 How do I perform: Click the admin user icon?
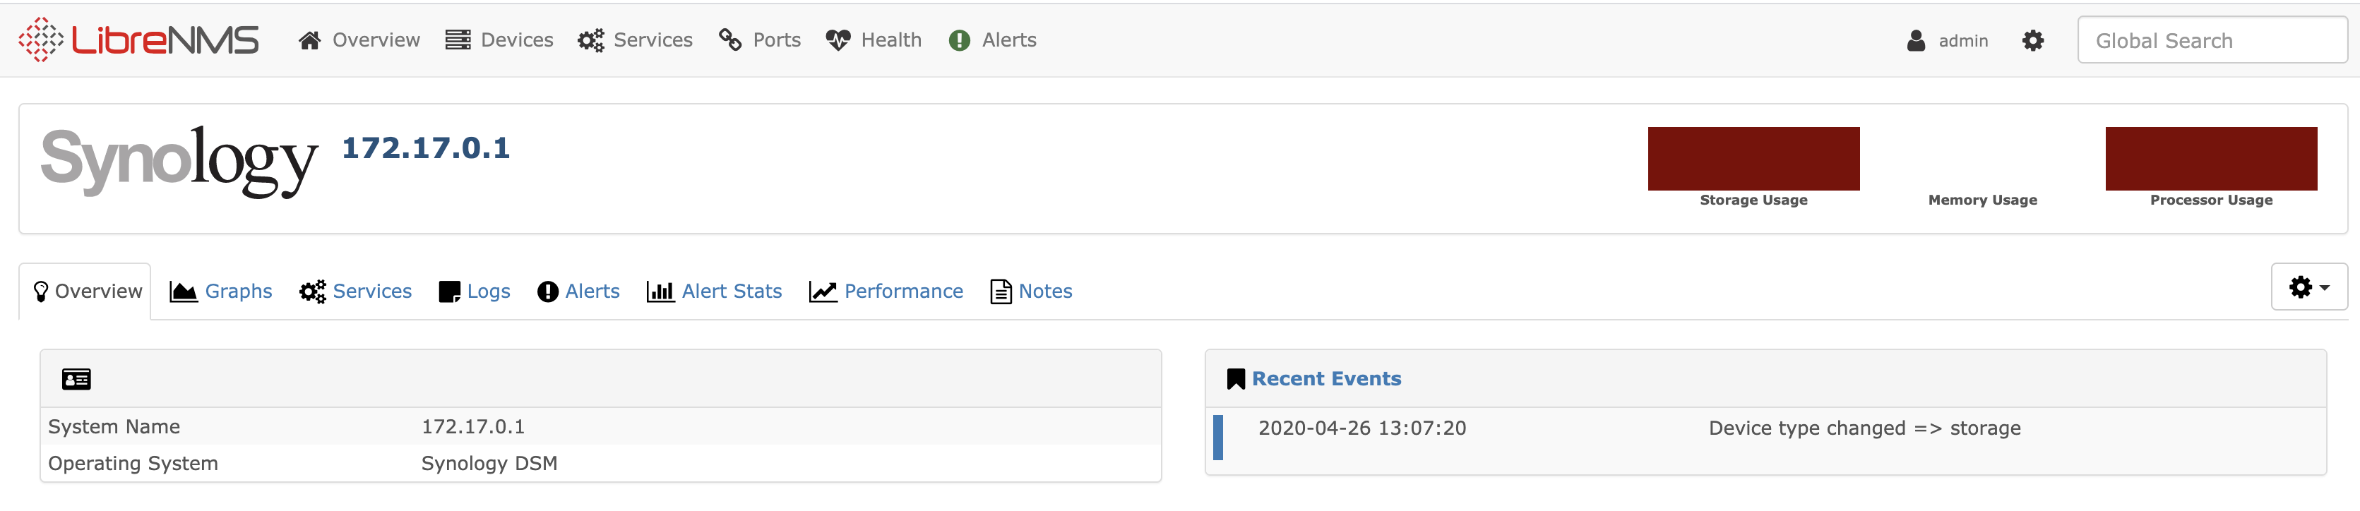[1914, 40]
